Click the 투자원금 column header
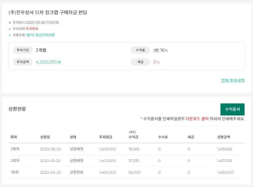The width and height of the screenshot is (253, 187). coord(105,137)
